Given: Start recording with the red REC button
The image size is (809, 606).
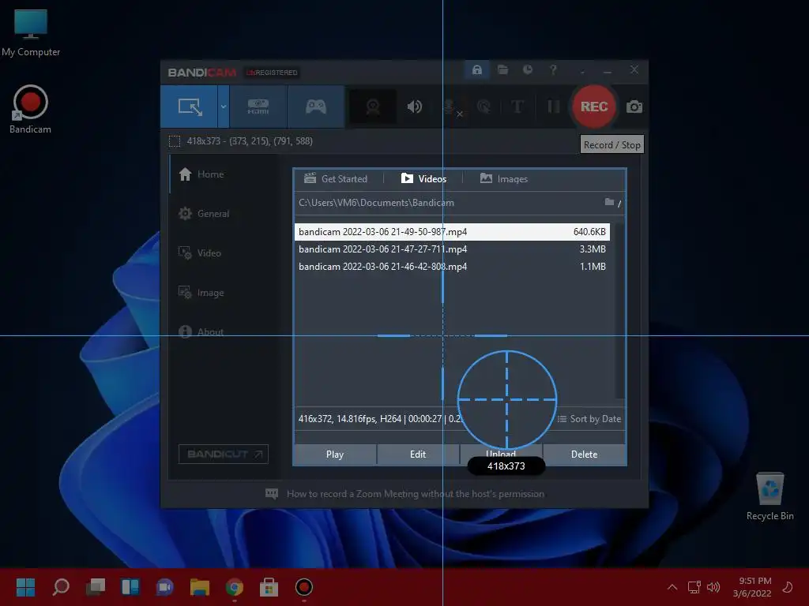Looking at the screenshot, I should (x=594, y=107).
